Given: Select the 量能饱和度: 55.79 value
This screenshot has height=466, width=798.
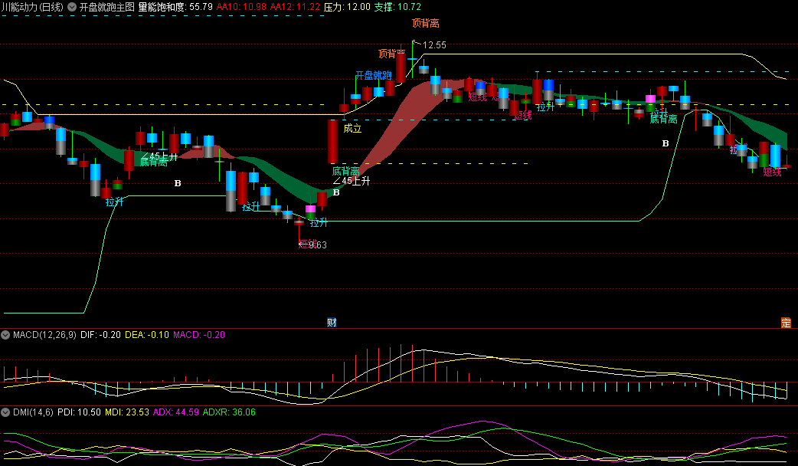Looking at the screenshot, I should click(x=175, y=7).
